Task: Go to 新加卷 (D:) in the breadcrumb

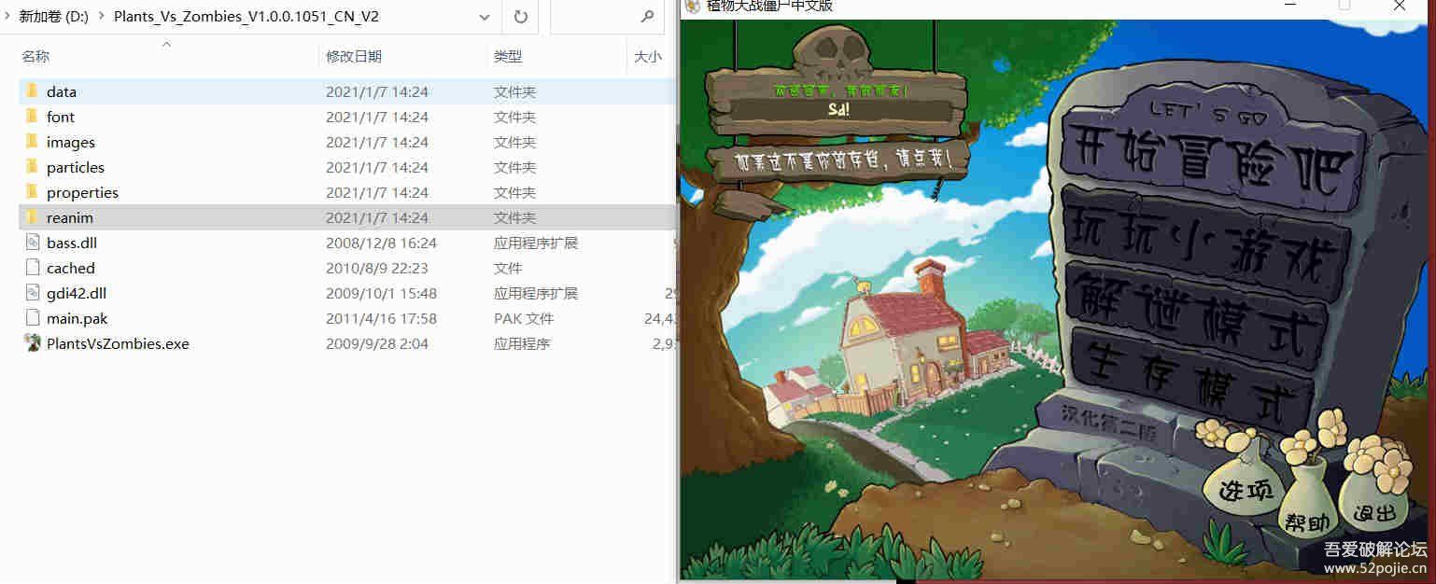Action: (x=55, y=17)
